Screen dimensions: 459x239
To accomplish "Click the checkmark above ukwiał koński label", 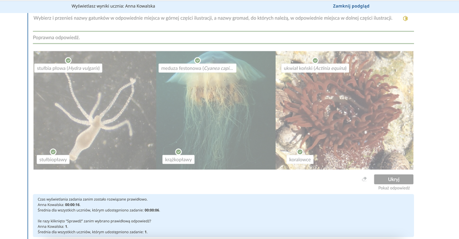I will click(315, 60).
